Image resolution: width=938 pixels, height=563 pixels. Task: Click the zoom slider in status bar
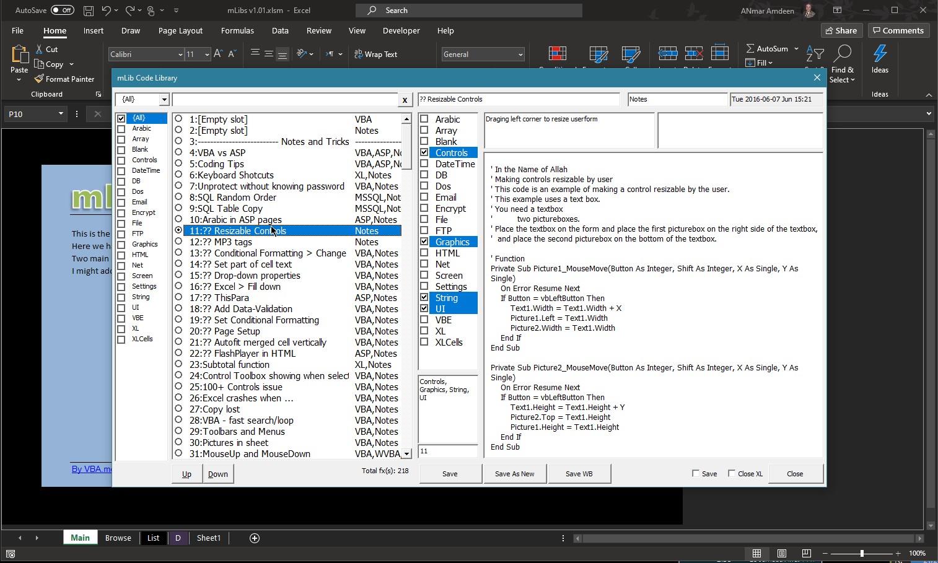(861, 553)
